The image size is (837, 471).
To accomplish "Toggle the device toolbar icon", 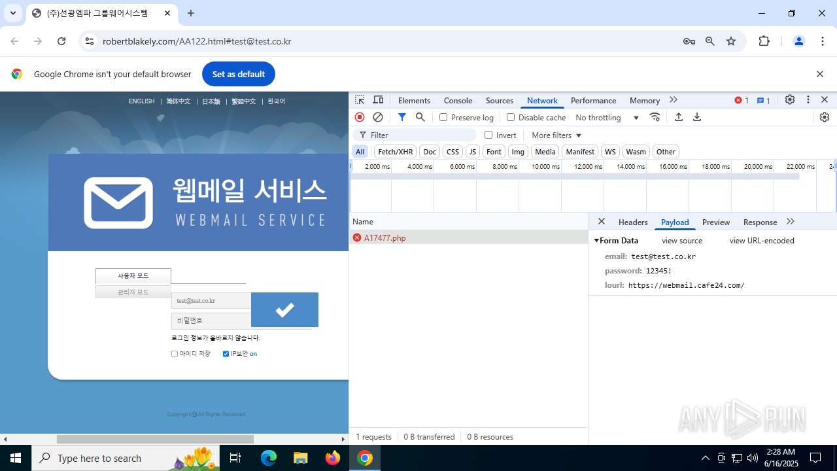I will [378, 100].
